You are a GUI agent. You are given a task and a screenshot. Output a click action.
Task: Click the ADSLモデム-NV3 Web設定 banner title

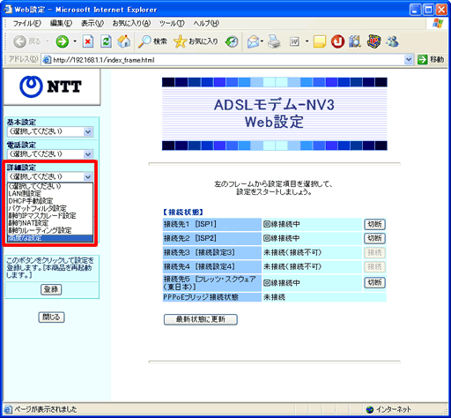tap(274, 114)
